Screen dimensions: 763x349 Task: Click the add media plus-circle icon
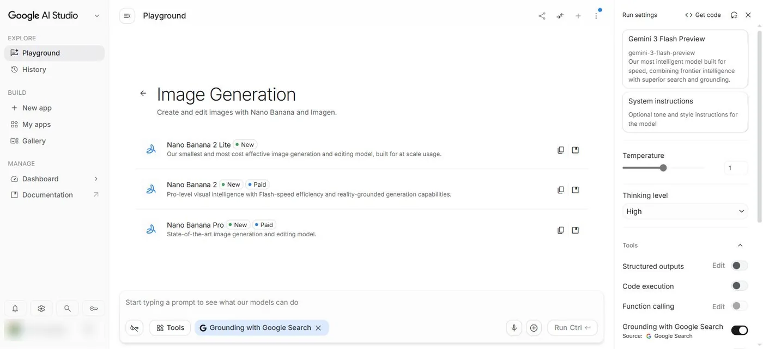534,328
